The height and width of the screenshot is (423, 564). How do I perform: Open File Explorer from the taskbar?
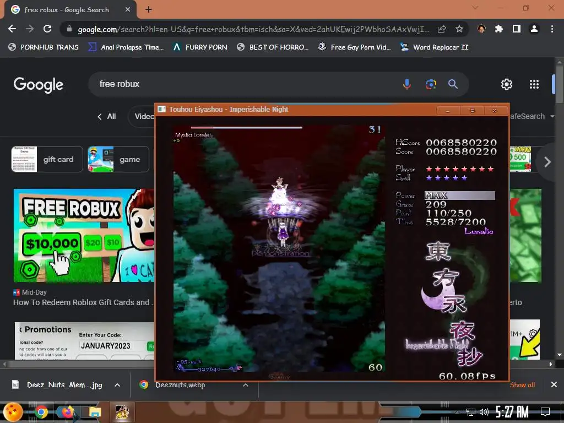(x=95, y=412)
